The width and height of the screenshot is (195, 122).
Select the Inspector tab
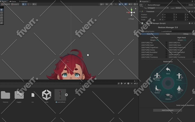coord(144,1)
